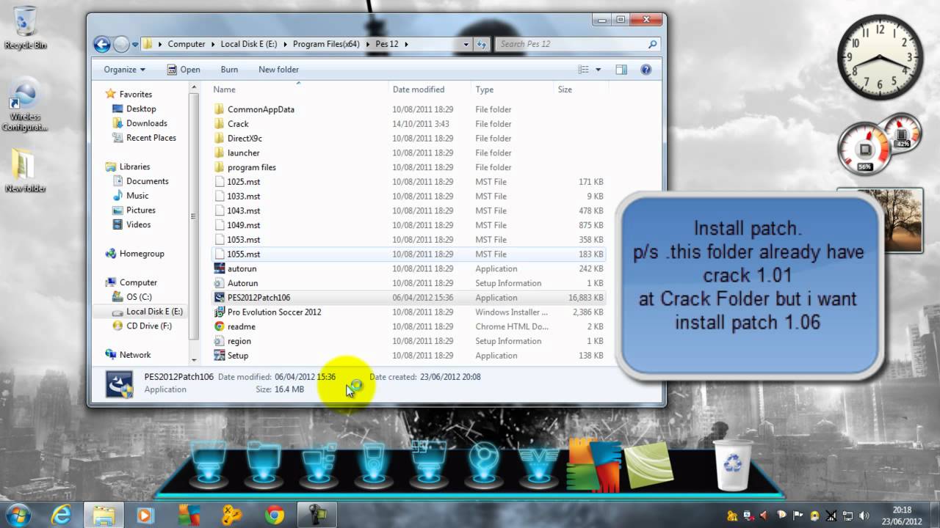Select the launcher folder
The image size is (940, 528).
point(243,153)
